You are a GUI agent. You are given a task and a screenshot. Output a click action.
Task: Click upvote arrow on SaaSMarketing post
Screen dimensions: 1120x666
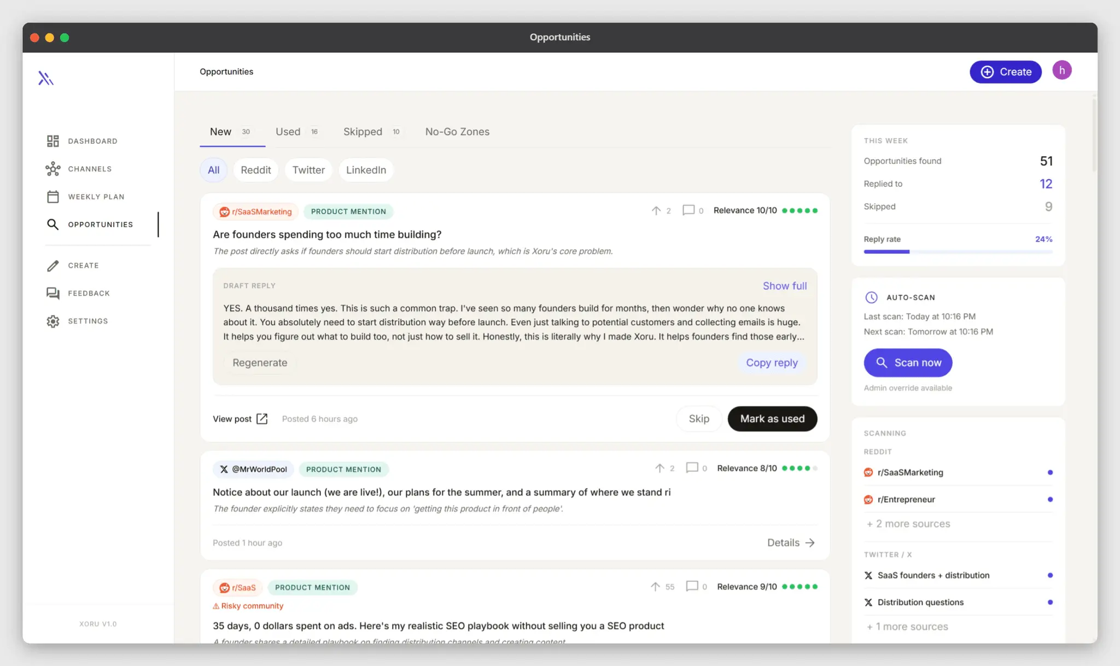(656, 210)
